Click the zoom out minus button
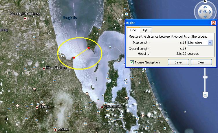The height and width of the screenshot is (133, 218). (x=205, y=95)
